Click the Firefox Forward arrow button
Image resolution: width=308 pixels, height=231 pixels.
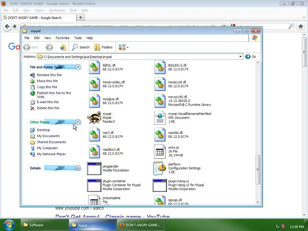coord(14,26)
